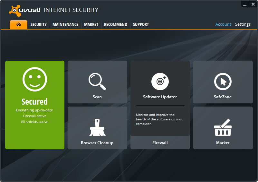The height and width of the screenshot is (182, 258).
Task: Open the Firewall tile
Action: coord(160,143)
